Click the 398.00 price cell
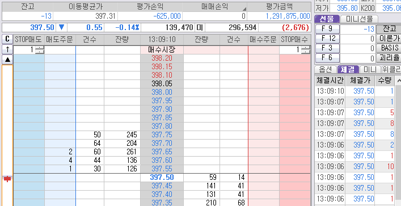Viewport: 401px width, 206px height. [162, 92]
